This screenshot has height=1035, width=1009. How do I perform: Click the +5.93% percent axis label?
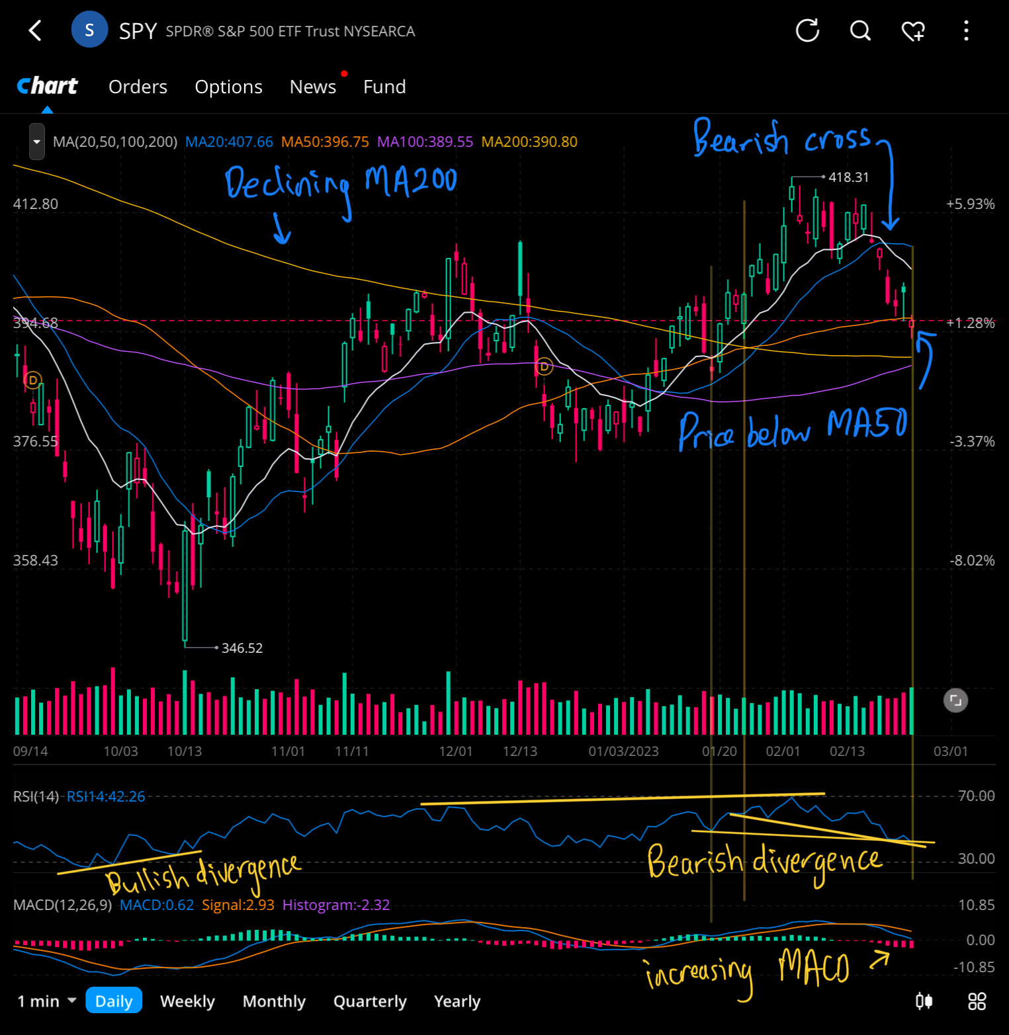[970, 204]
